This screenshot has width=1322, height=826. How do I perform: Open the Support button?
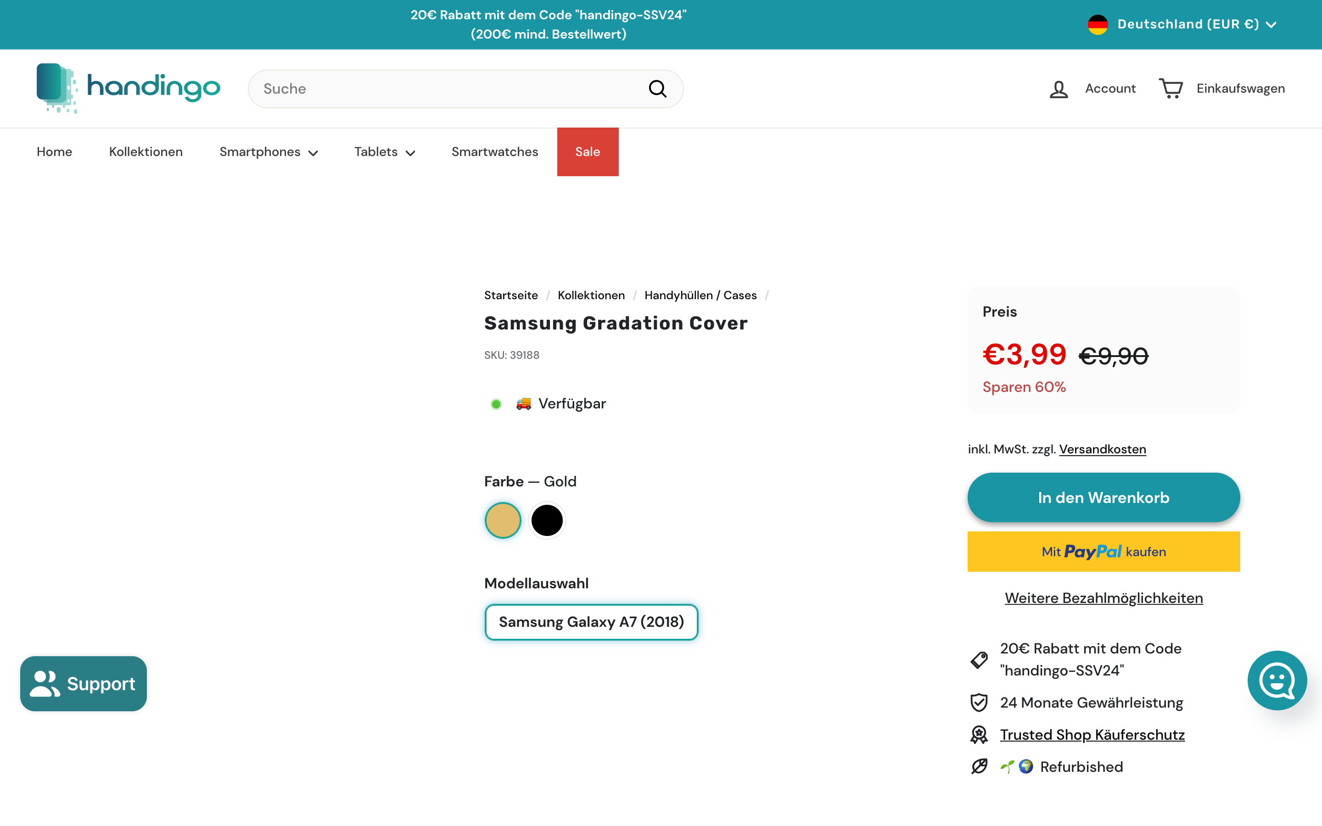[x=84, y=683]
